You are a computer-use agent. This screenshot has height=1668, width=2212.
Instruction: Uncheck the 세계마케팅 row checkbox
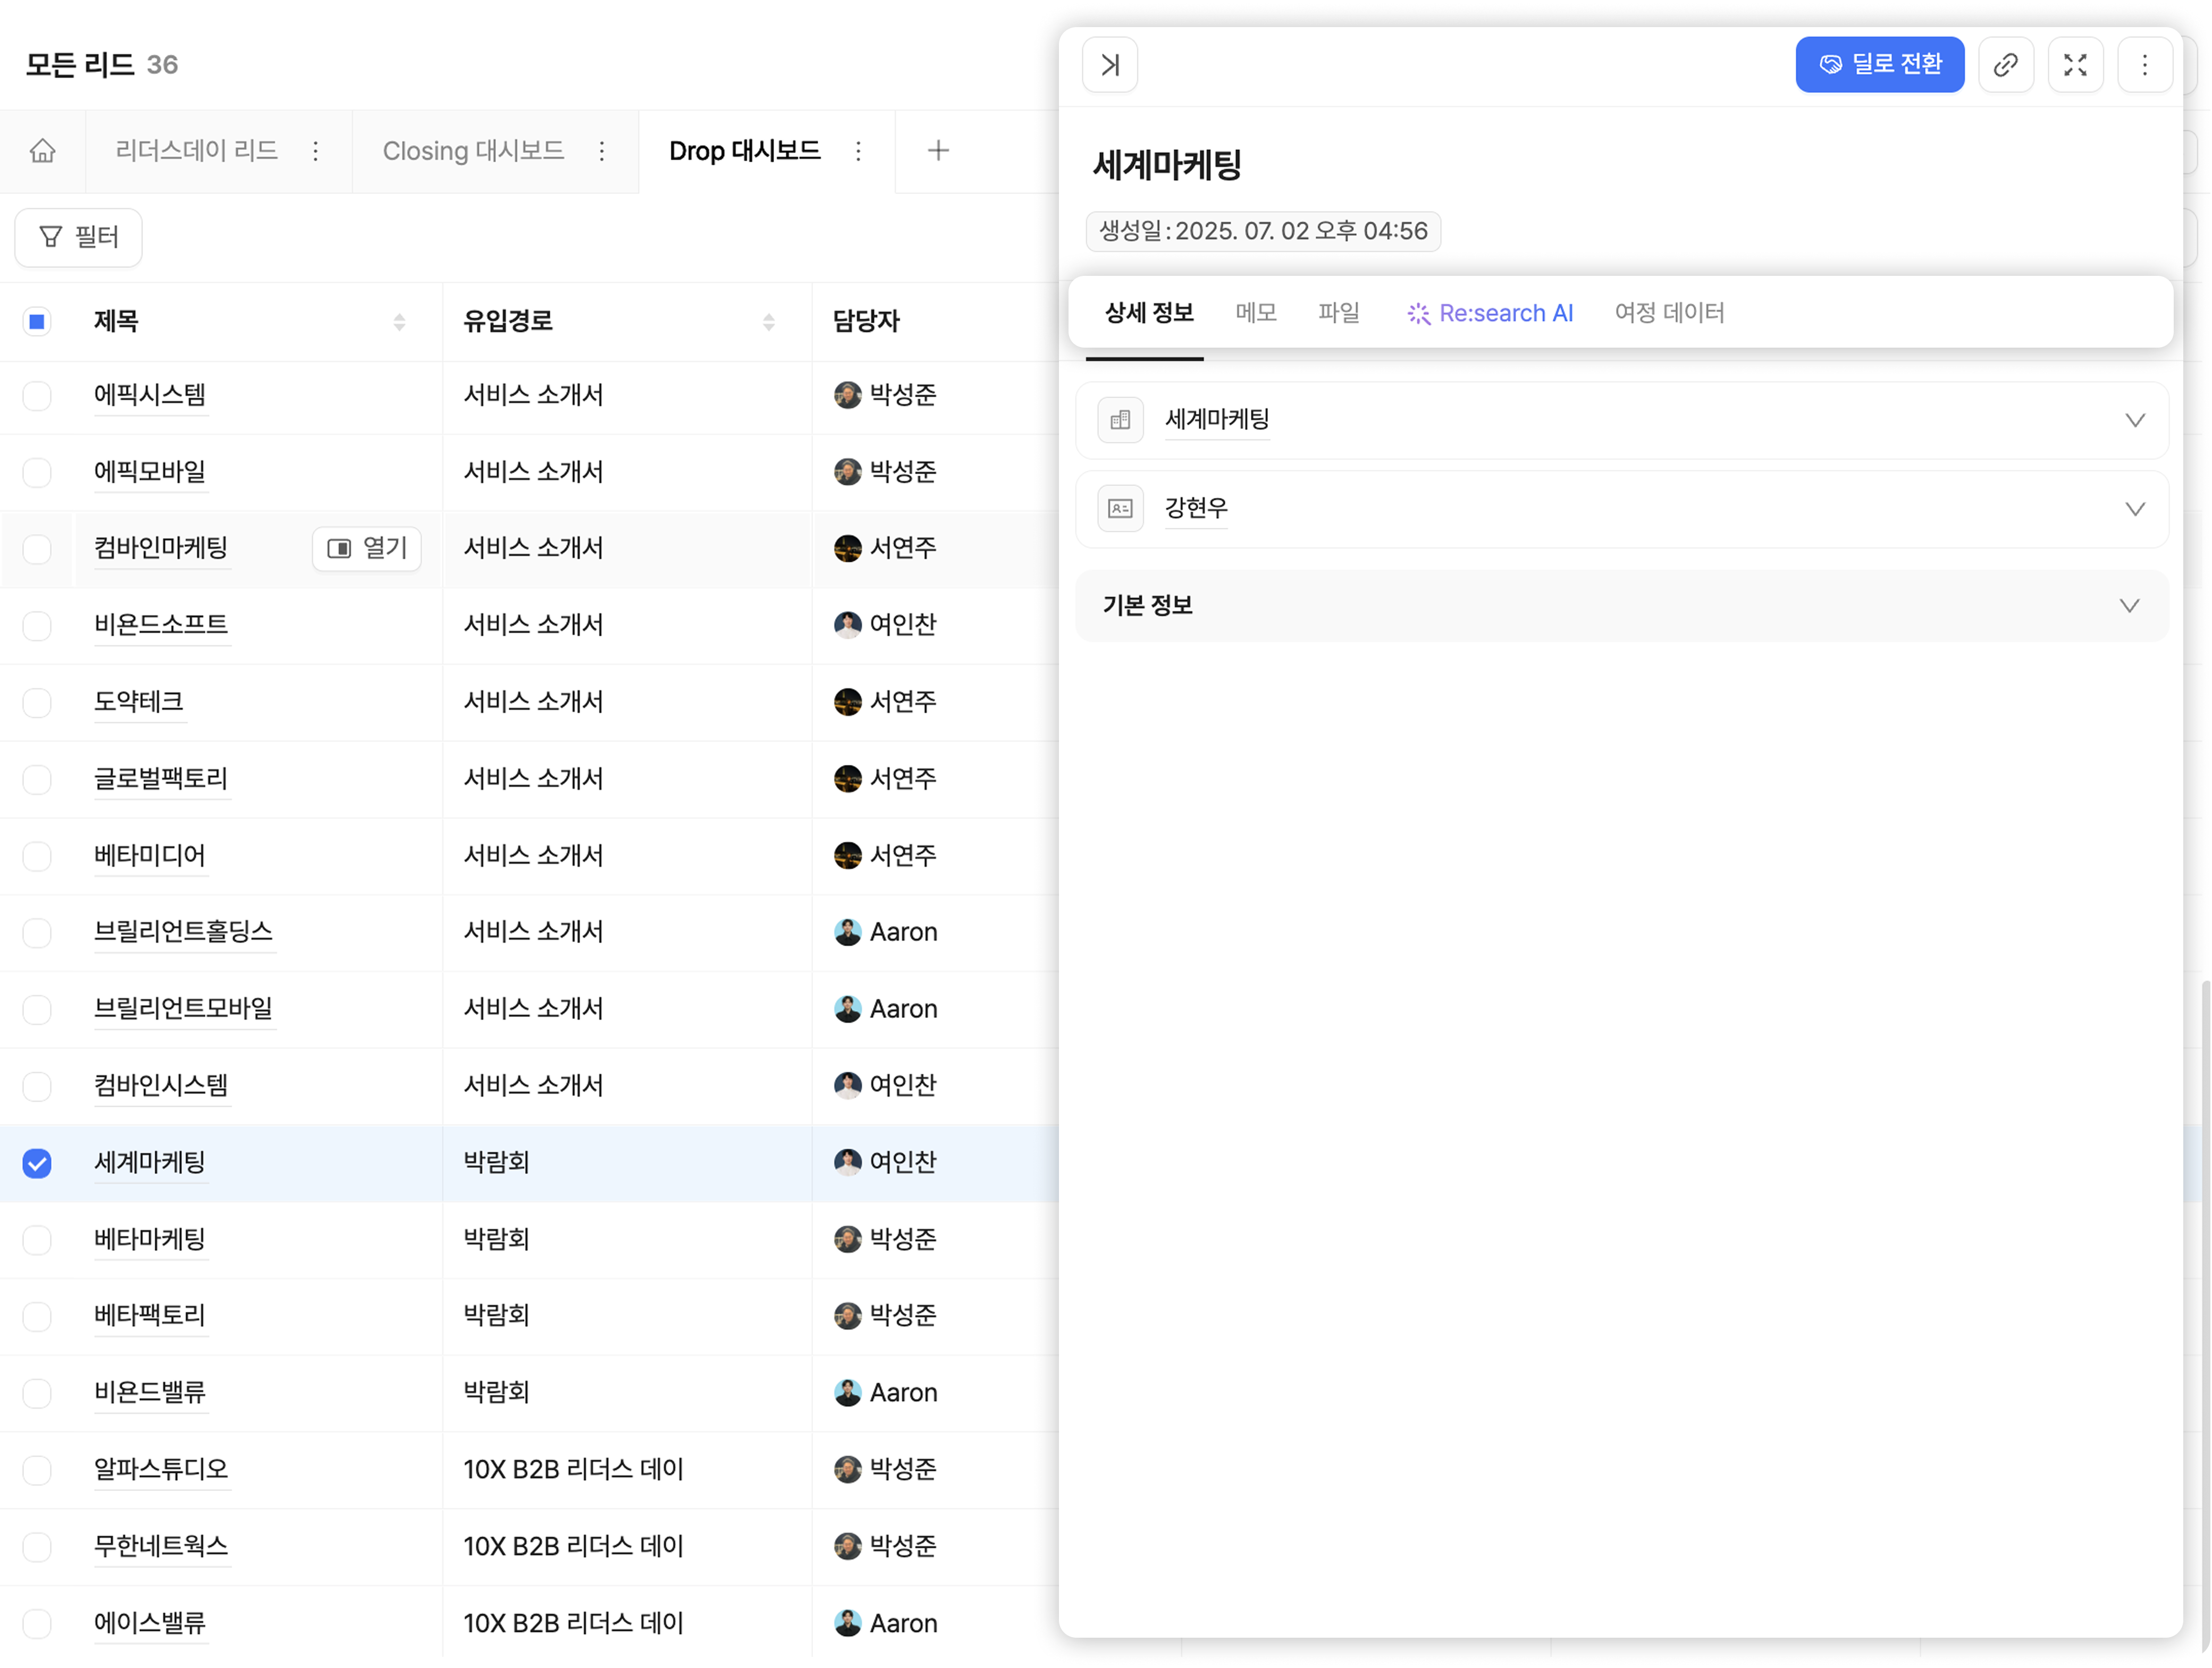pyautogui.click(x=37, y=1163)
